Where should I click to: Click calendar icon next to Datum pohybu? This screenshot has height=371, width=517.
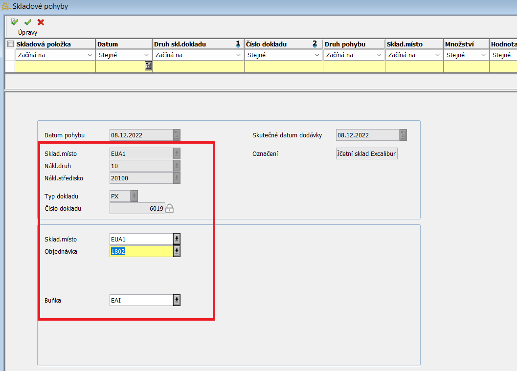[x=177, y=135]
